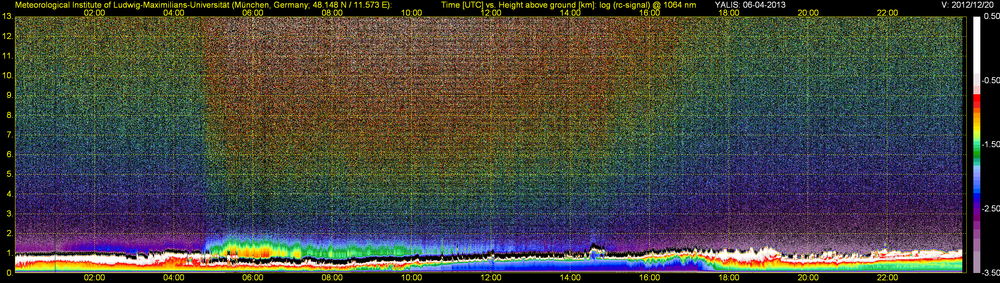This screenshot has height=283, width=1000.
Task: Click the '5.' height axis label
Action: point(10,174)
